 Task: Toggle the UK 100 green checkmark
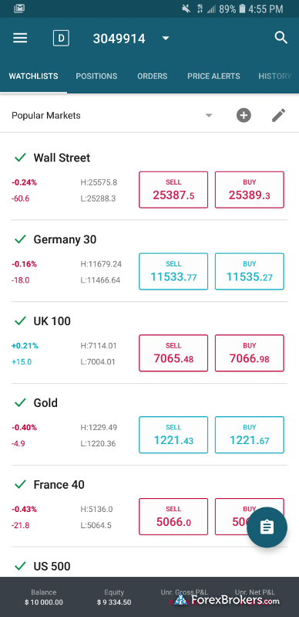point(20,321)
